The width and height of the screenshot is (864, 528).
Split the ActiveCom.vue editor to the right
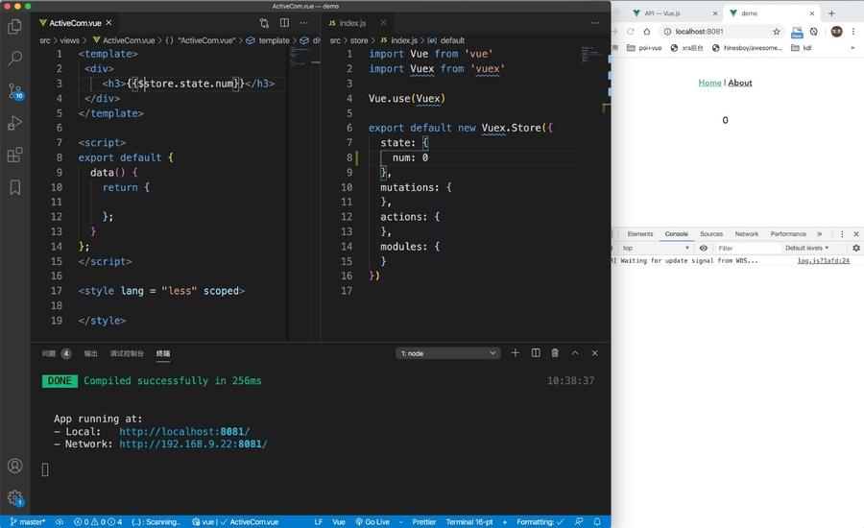point(284,22)
